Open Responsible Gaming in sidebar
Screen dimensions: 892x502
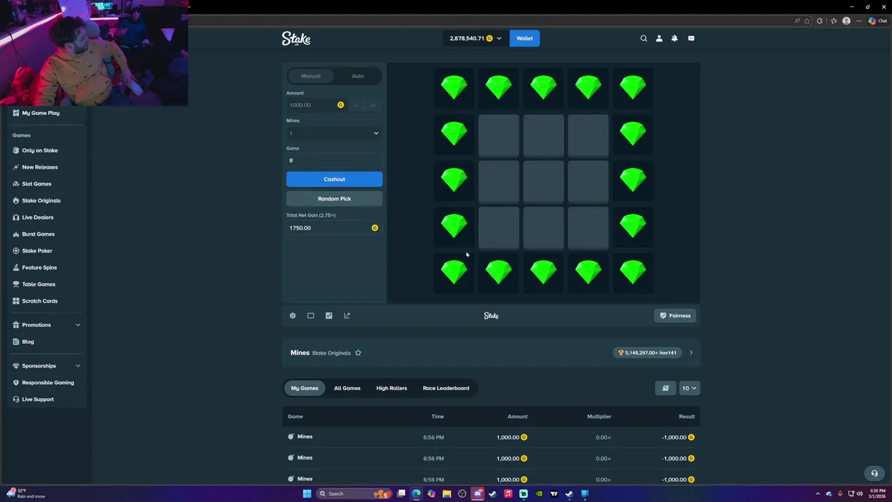pos(47,383)
